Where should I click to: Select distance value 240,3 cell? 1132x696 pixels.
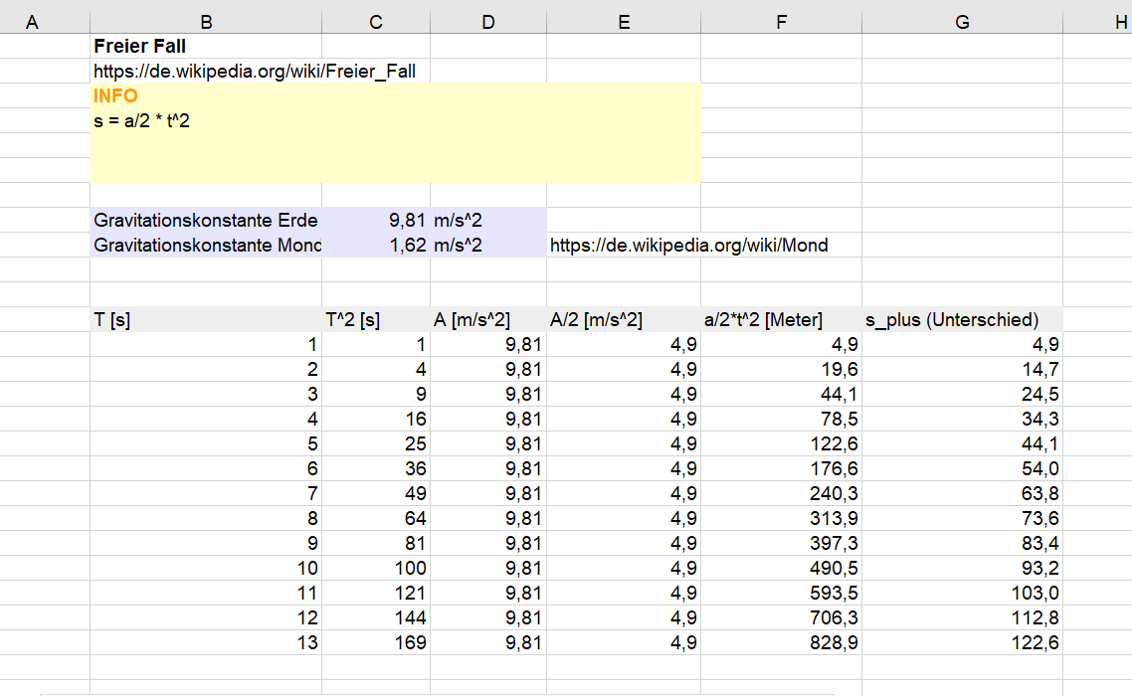click(x=781, y=493)
